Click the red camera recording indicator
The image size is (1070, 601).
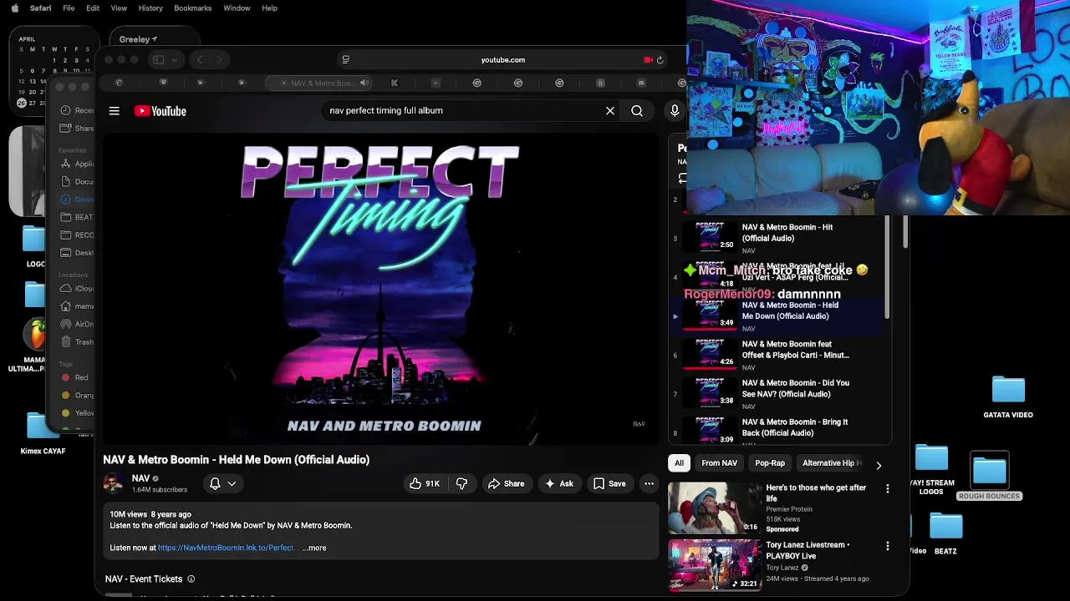point(648,60)
